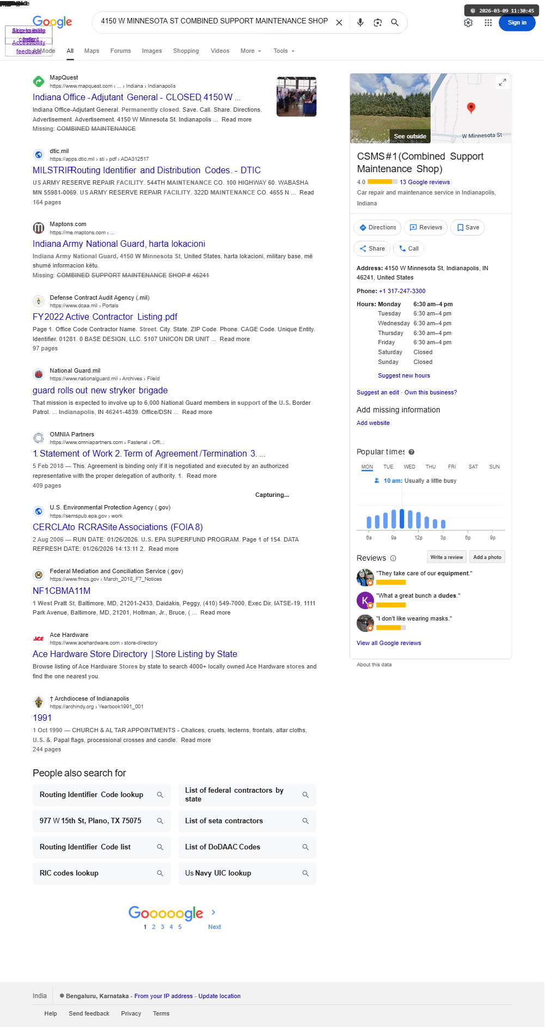Screen dimensions: 551x1027
Task: Click the MapQuest site favicon
Action: point(39,82)
